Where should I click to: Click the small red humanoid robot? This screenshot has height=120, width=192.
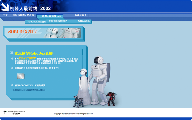pyautogui.click(x=111, y=99)
